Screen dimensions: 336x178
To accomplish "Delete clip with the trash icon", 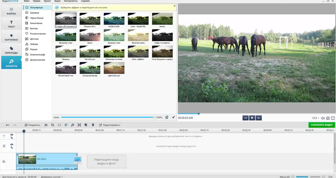I will click(93, 125).
